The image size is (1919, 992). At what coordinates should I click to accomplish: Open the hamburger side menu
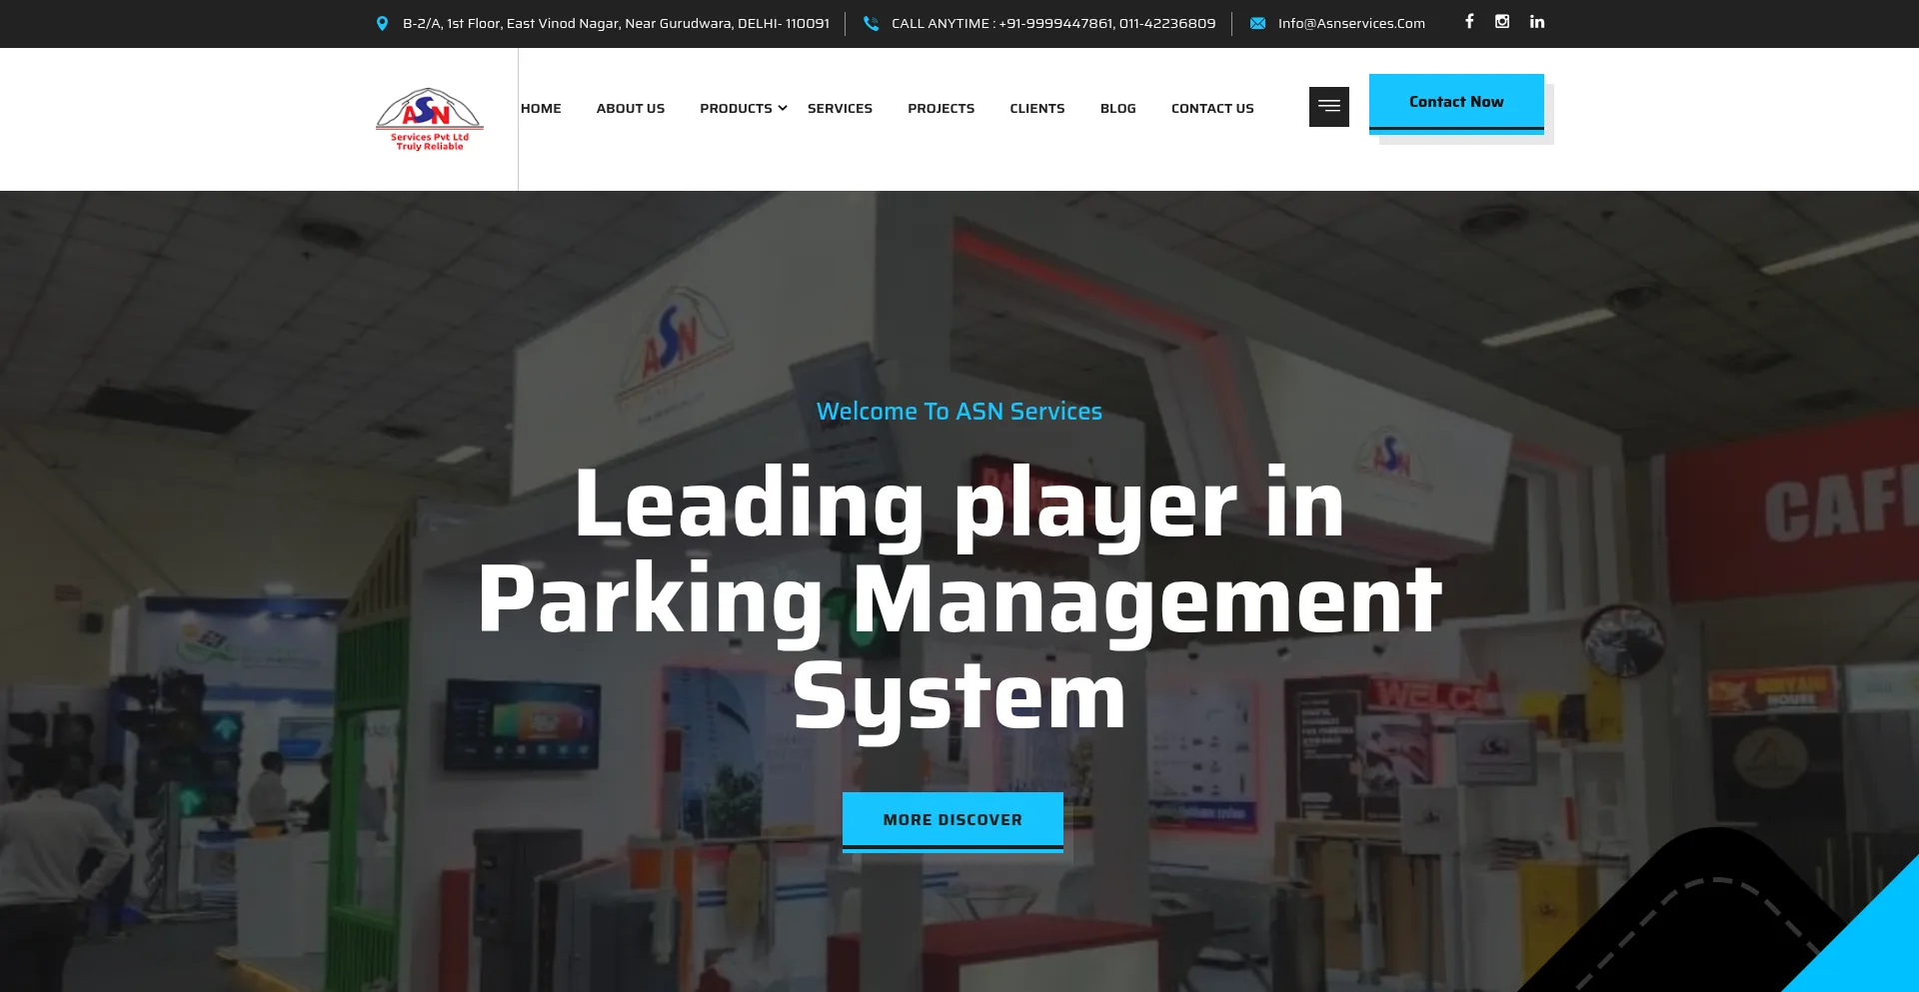1329,107
